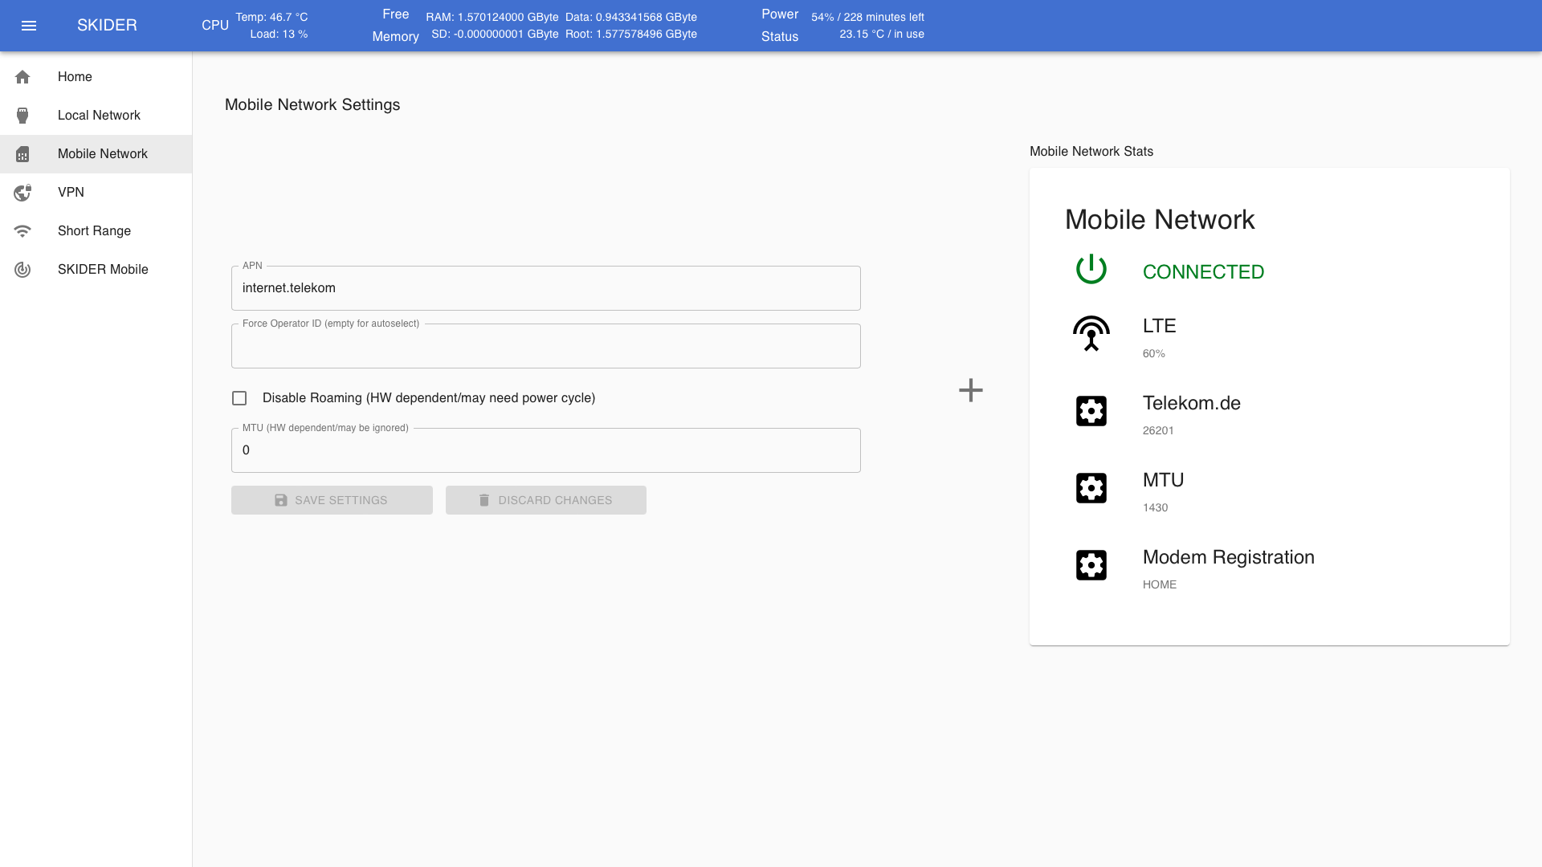Click the CPU Load 13 % readout
Image resolution: width=1542 pixels, height=867 pixels.
pyautogui.click(x=279, y=34)
